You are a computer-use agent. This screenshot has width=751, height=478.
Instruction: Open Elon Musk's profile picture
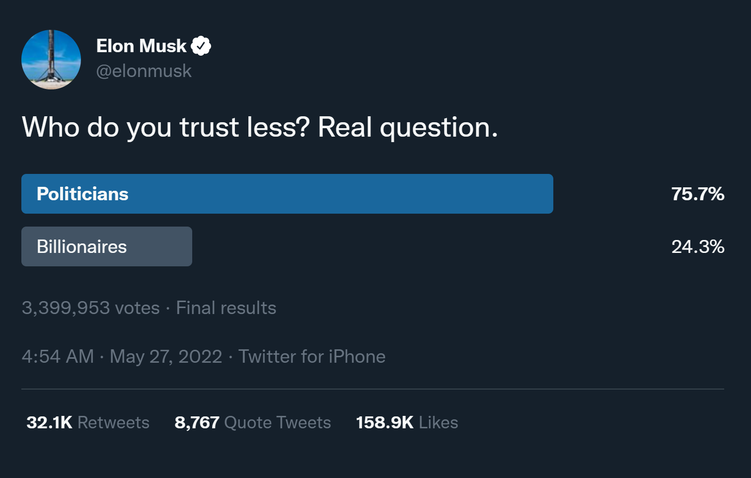[x=51, y=60]
